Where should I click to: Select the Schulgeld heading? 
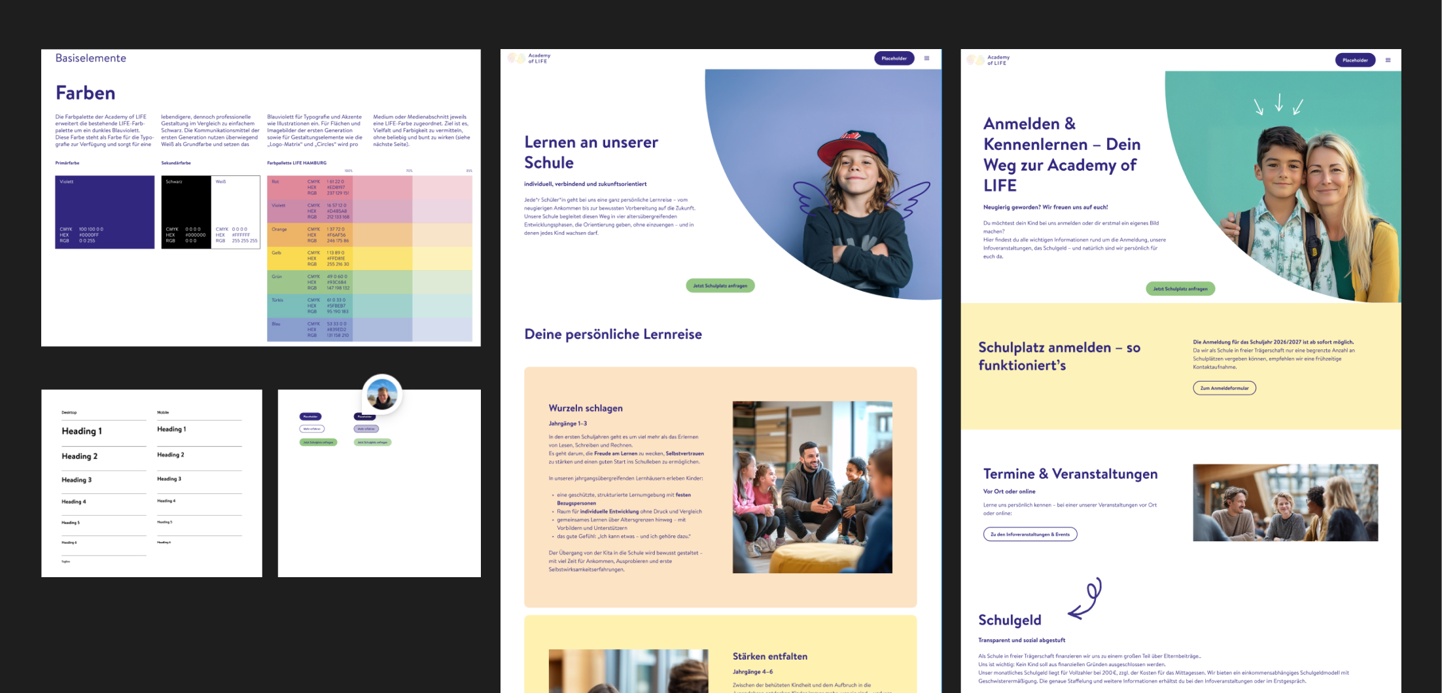1010,620
